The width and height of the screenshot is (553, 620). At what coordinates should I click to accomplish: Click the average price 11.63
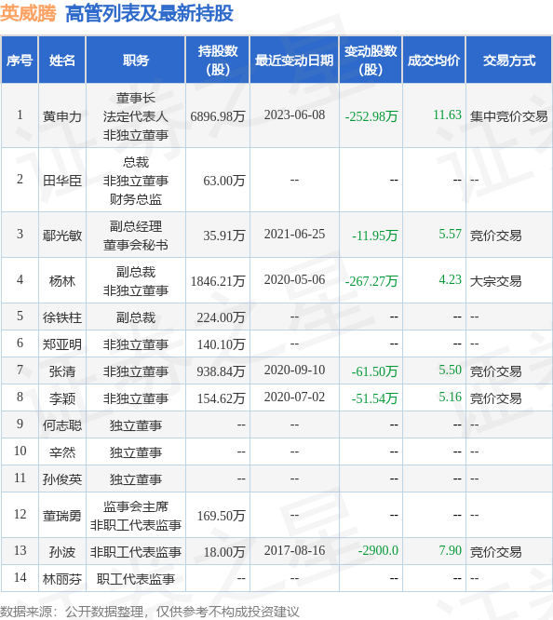click(447, 115)
